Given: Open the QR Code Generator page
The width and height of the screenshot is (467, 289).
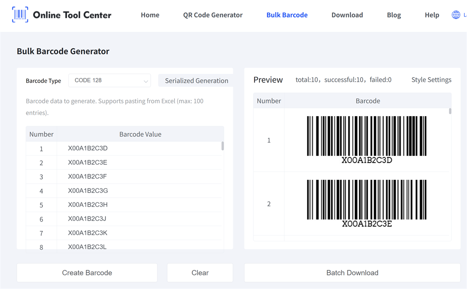Looking at the screenshot, I should click(x=213, y=14).
